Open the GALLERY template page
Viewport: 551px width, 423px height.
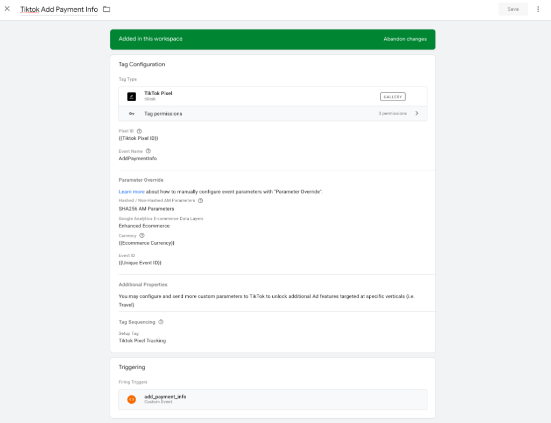click(x=392, y=96)
